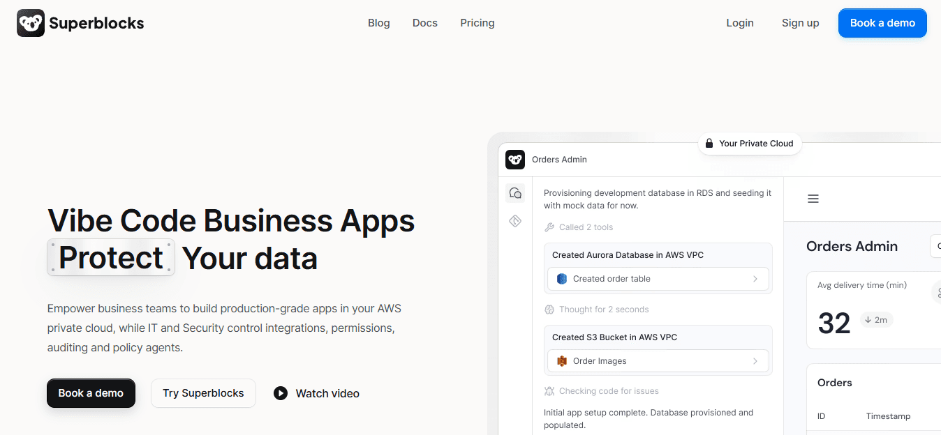Click the blue Book a demo button
Viewport: 941px width, 435px height.
point(882,23)
